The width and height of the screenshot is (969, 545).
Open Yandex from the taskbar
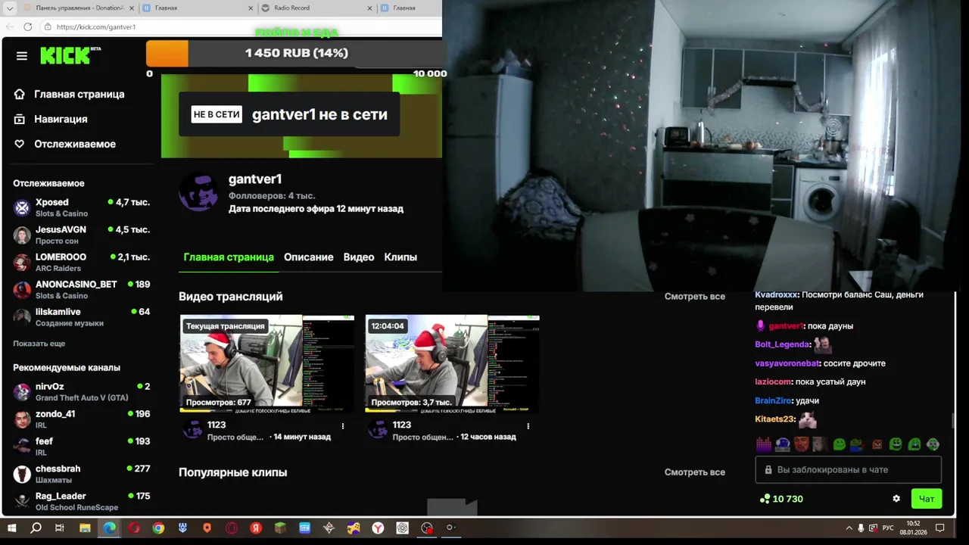coord(256,528)
